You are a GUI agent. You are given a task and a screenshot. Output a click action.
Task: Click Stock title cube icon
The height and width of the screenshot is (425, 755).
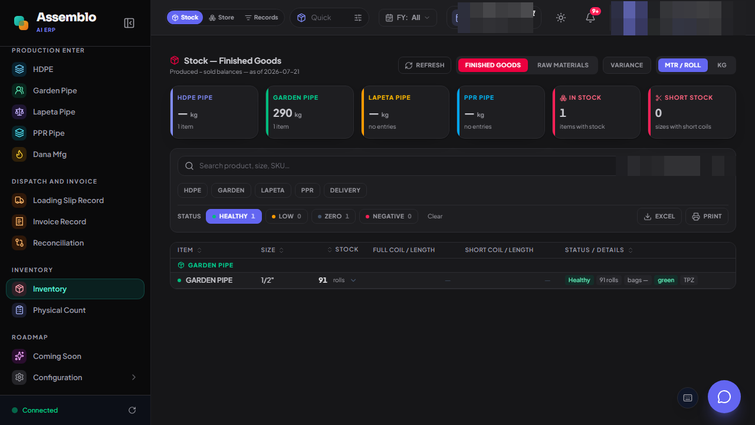pos(175,60)
